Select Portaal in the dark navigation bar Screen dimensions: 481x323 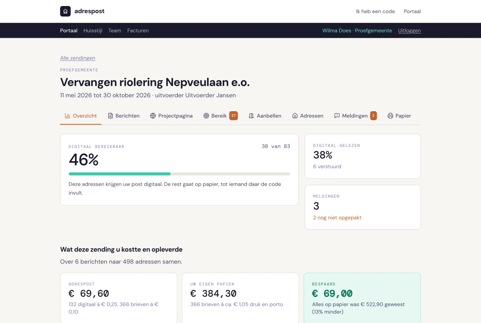pyautogui.click(x=69, y=31)
